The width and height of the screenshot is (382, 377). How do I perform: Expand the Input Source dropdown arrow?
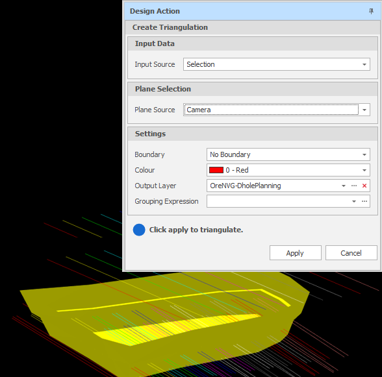(x=364, y=64)
